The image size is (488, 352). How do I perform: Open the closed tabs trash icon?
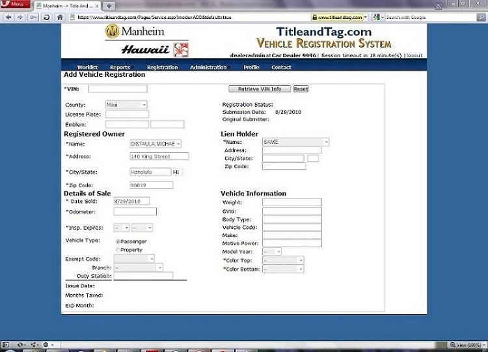(x=438, y=6)
